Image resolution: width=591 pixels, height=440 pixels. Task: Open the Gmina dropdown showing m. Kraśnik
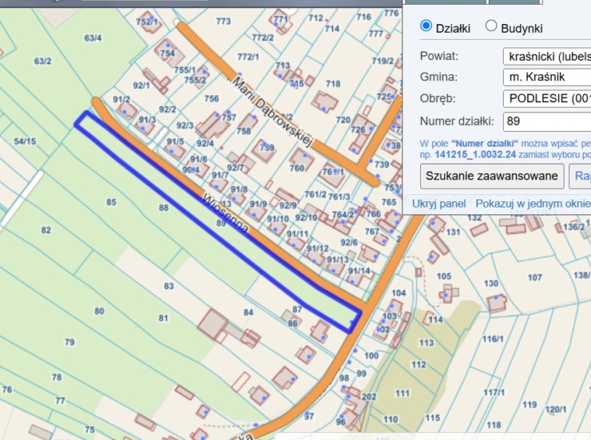(547, 77)
